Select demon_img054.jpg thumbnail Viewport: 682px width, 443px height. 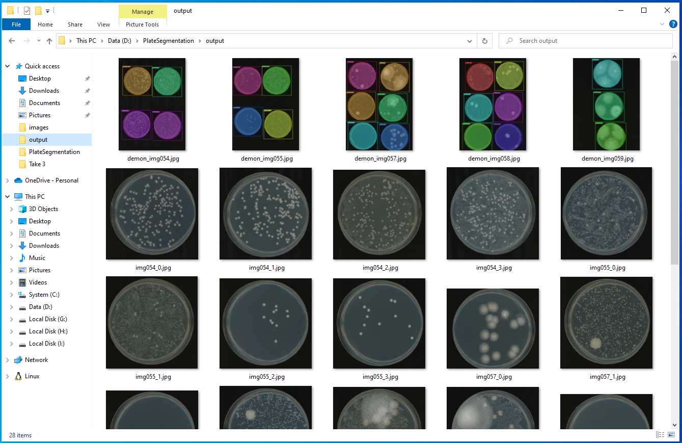click(152, 104)
